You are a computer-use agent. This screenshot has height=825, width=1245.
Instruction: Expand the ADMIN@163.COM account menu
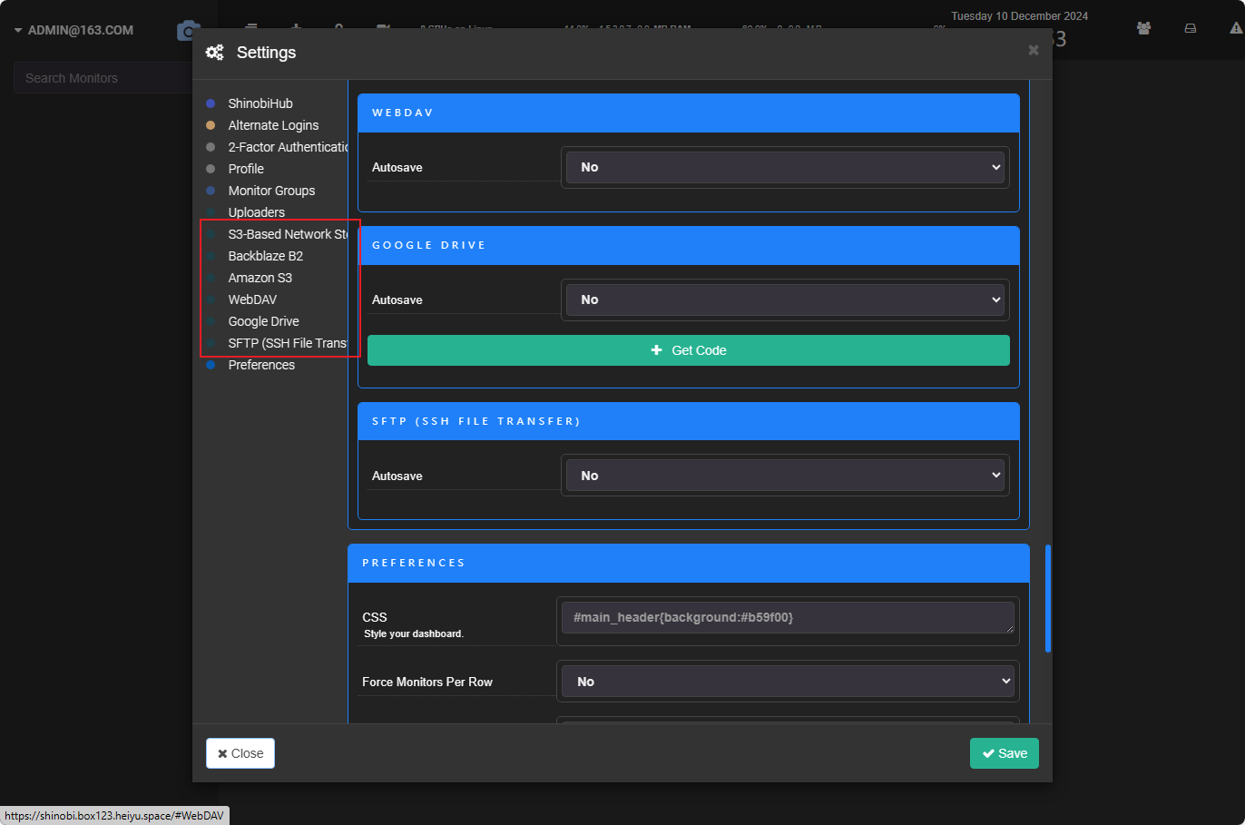click(74, 30)
